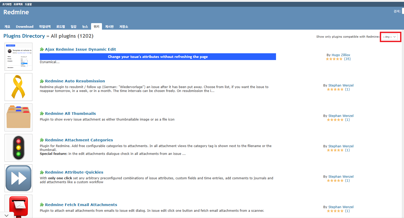Click plugin icon beside Ajax Redmine Issue Dynamic Edit

tap(42, 49)
